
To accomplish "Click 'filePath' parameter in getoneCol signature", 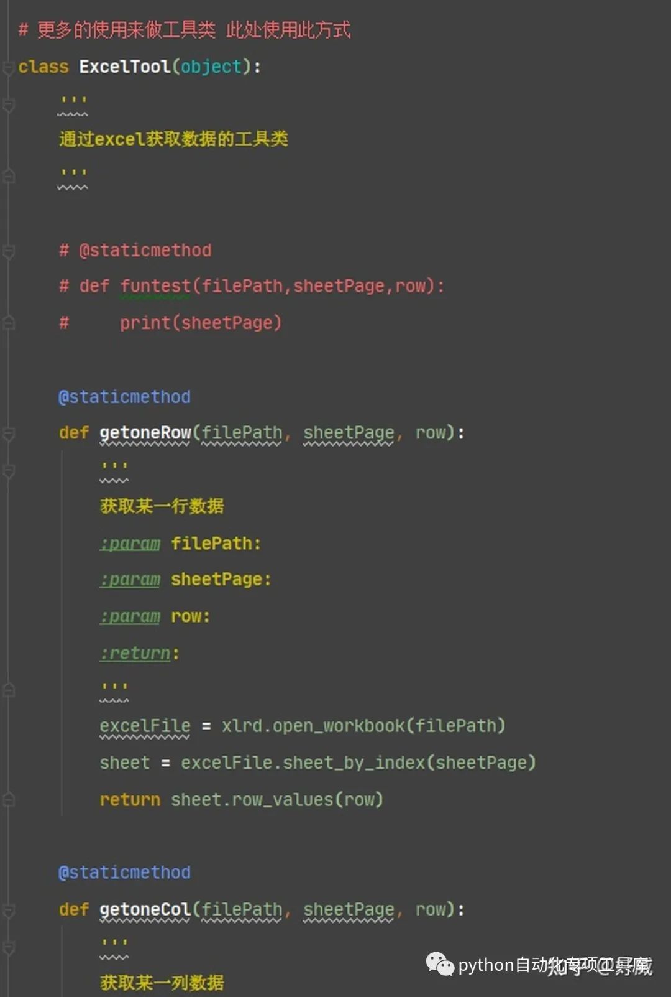I will coord(242,909).
